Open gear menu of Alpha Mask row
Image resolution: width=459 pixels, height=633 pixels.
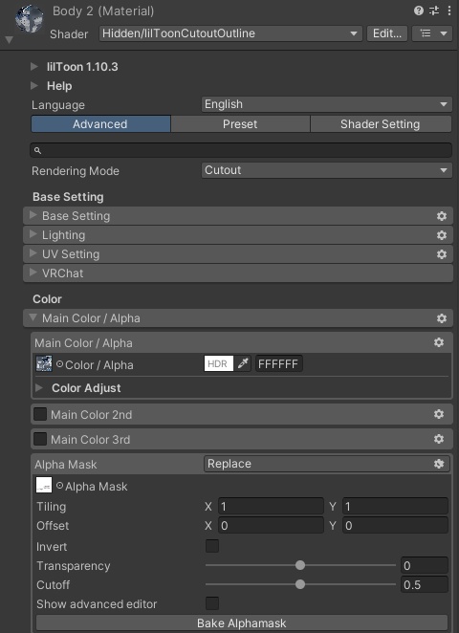tap(439, 464)
